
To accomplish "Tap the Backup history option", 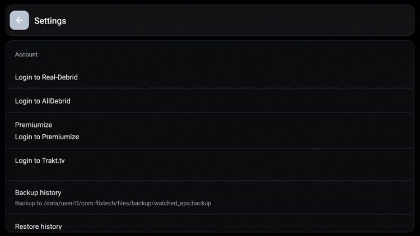I will point(38,192).
